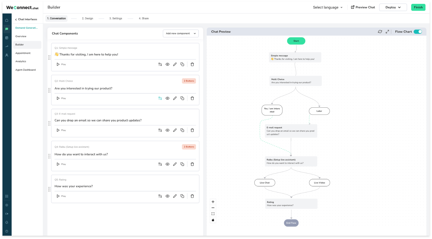The image size is (432, 239).
Task: Open the Select language dropdown
Action: (x=328, y=7)
